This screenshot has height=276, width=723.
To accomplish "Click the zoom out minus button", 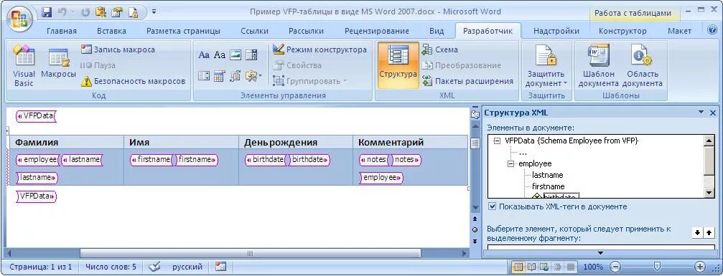I will pyautogui.click(x=615, y=267).
